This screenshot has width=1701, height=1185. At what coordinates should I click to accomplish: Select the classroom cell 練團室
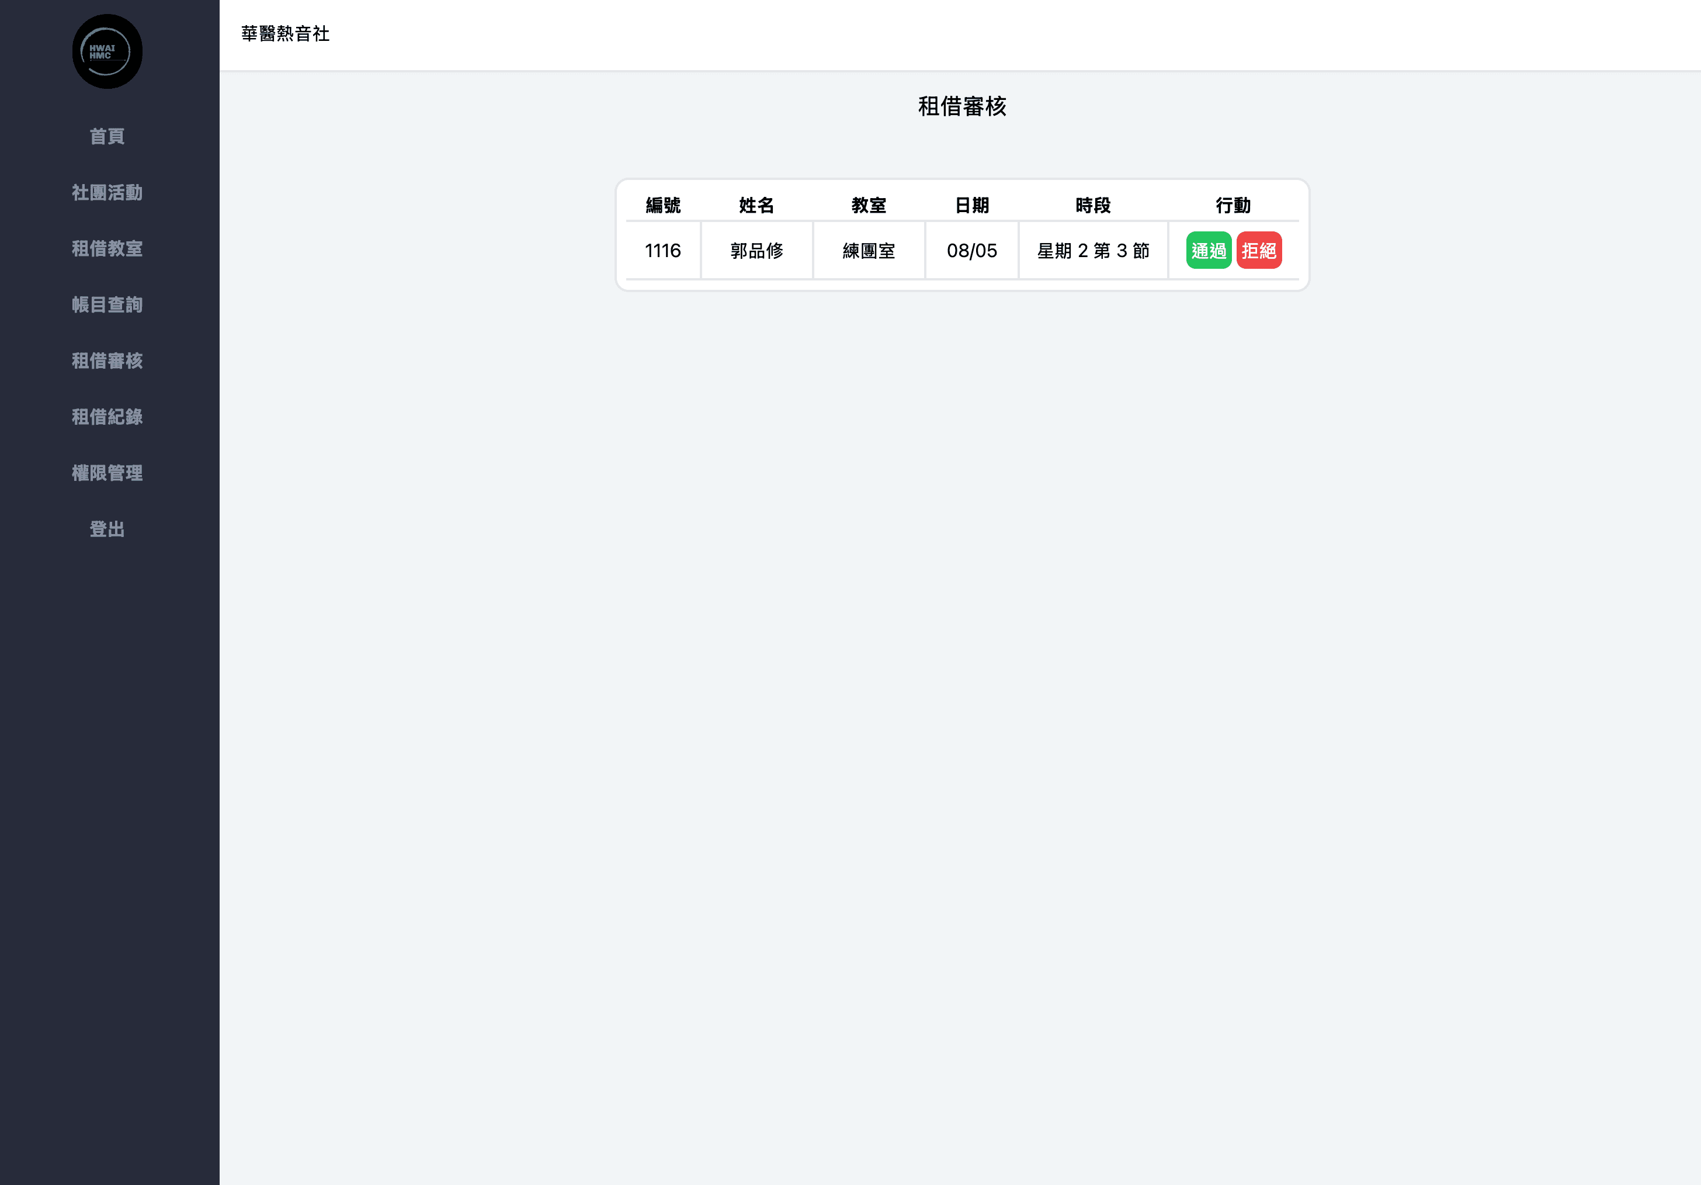[x=869, y=251]
